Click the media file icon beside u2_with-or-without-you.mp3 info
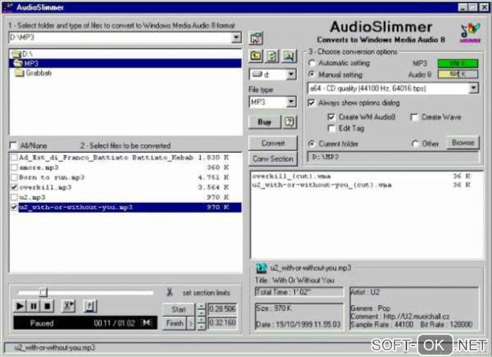 tap(261, 268)
